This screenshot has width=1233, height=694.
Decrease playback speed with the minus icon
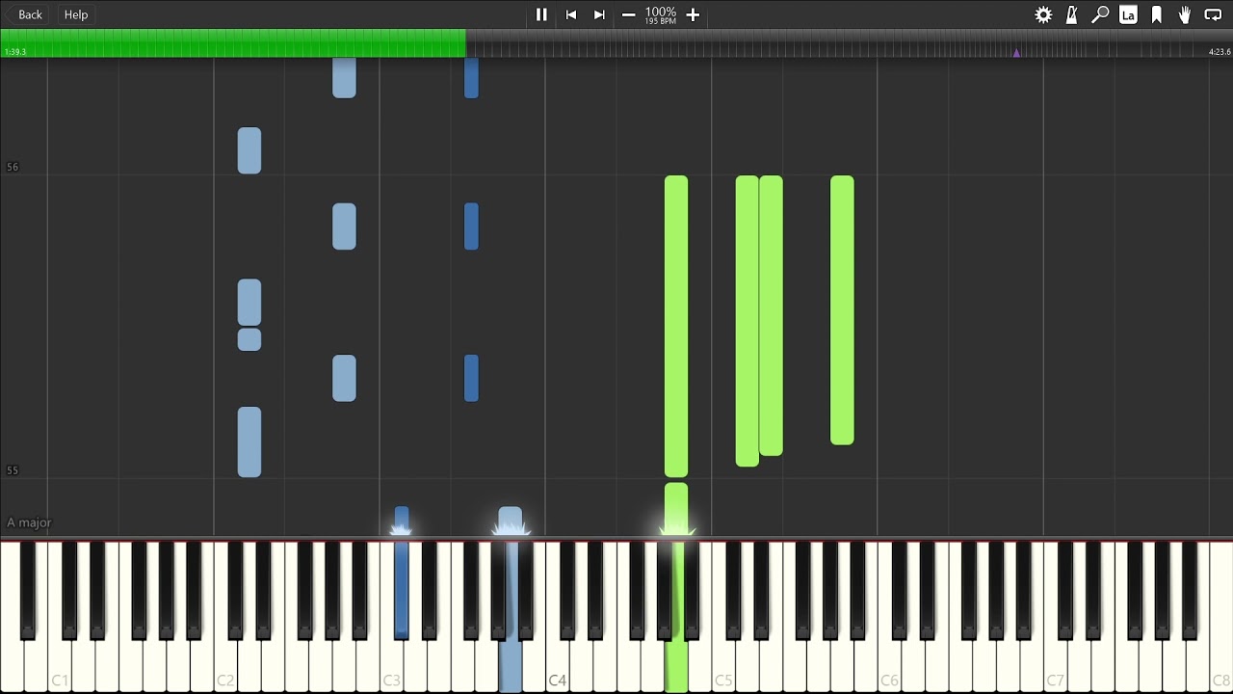tap(628, 14)
